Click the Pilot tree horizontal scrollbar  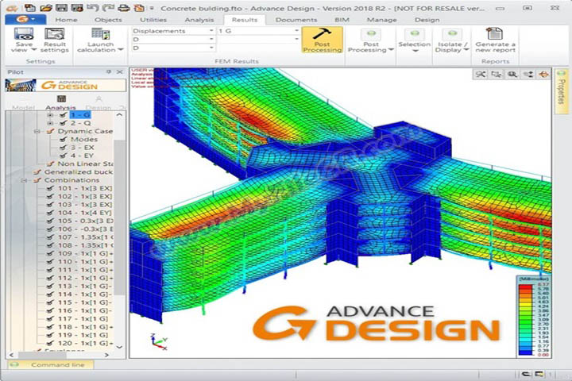click(42, 355)
